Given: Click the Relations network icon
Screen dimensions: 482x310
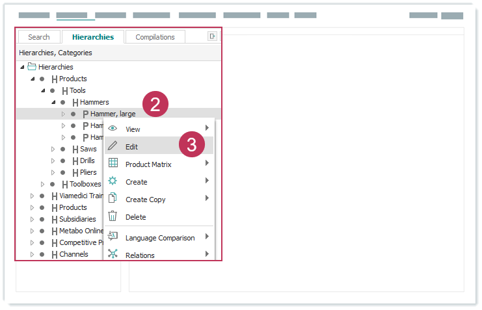Looking at the screenshot, I should pos(113,254).
